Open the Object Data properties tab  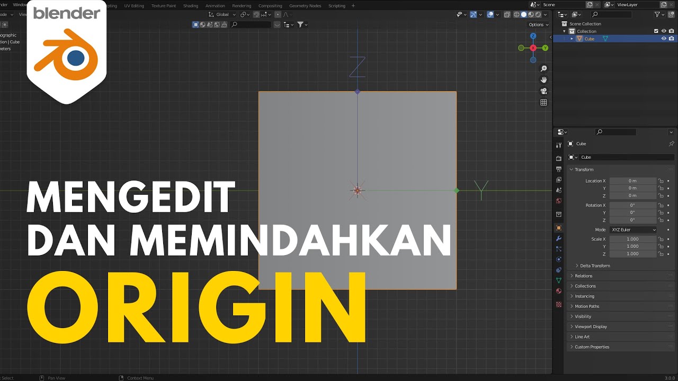coord(558,280)
